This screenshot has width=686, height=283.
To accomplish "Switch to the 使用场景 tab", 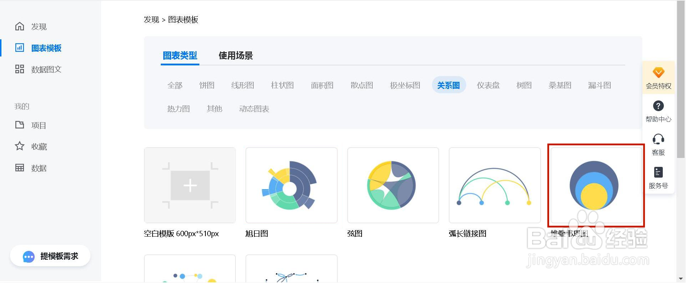I will [x=236, y=55].
